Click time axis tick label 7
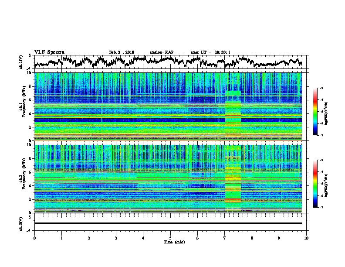The width and height of the screenshot is (345, 267). pos(225,238)
